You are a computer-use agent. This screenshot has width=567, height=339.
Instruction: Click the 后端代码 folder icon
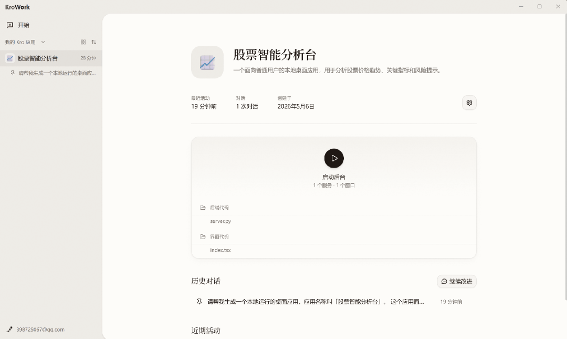(203, 208)
